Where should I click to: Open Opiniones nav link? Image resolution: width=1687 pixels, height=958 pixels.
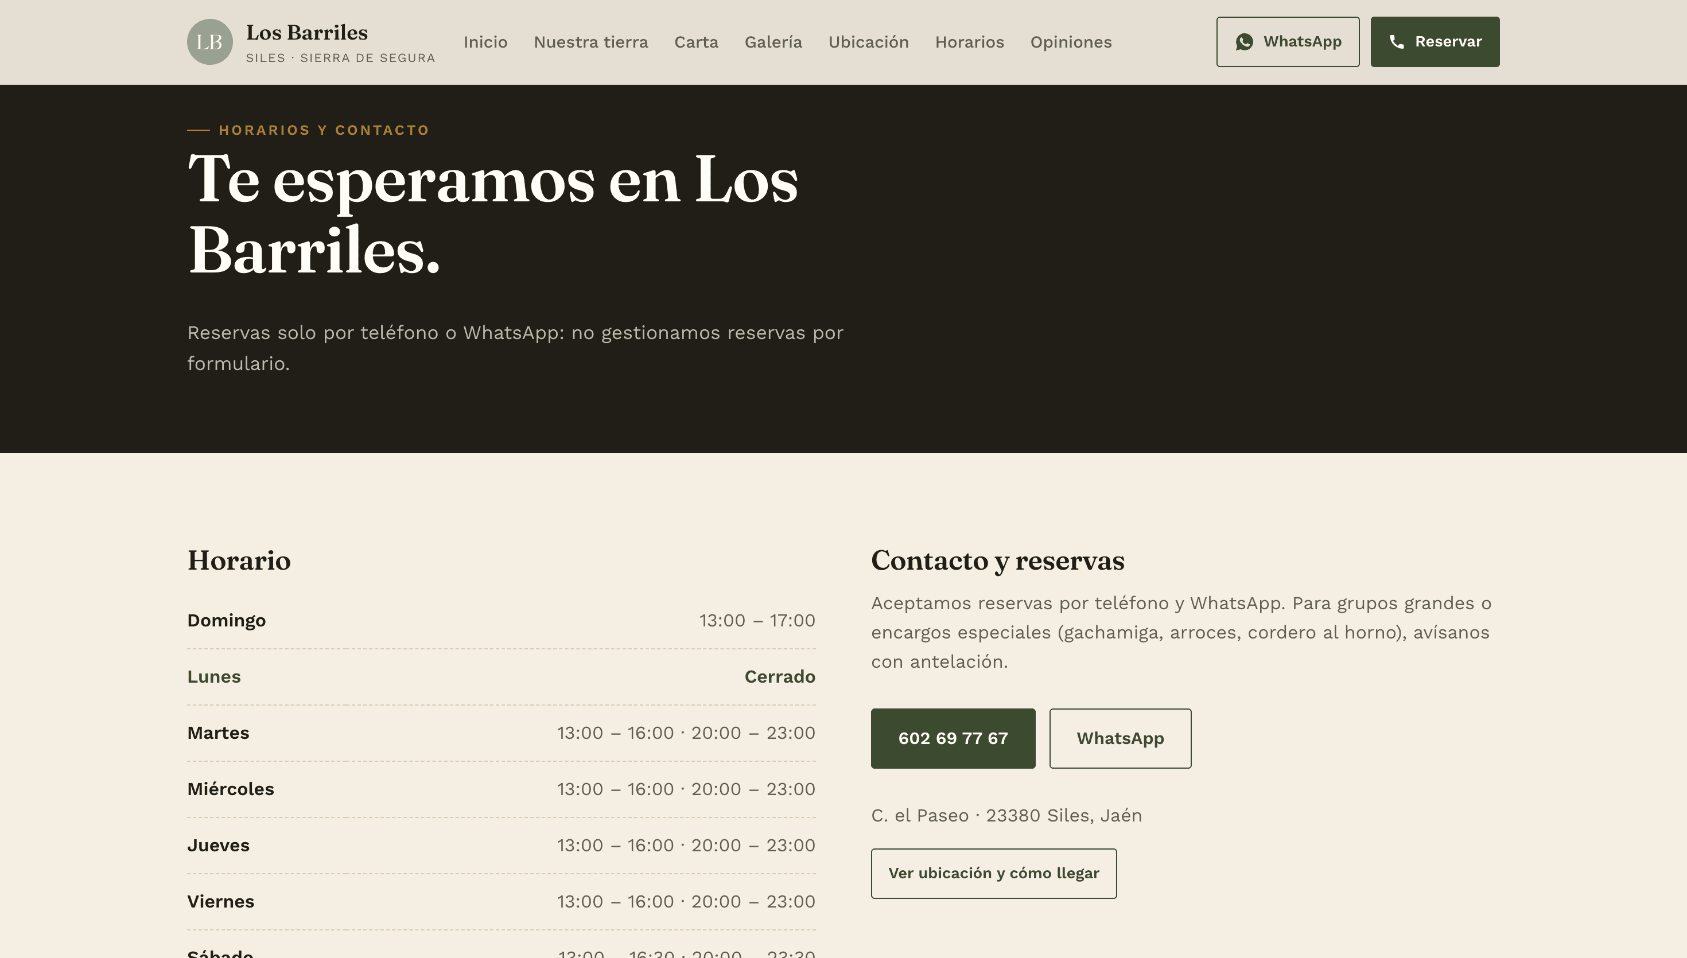(1071, 41)
